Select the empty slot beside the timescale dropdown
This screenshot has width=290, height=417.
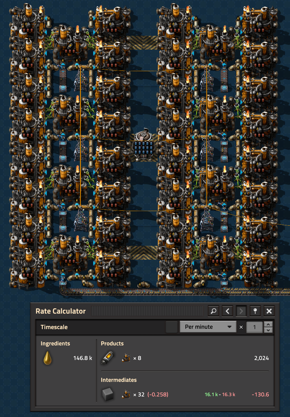click(x=171, y=327)
